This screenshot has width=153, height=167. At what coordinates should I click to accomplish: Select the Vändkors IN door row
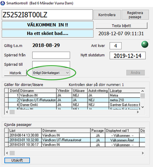coord(73,95)
